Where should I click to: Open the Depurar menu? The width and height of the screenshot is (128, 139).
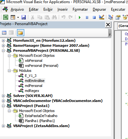[99, 9]
